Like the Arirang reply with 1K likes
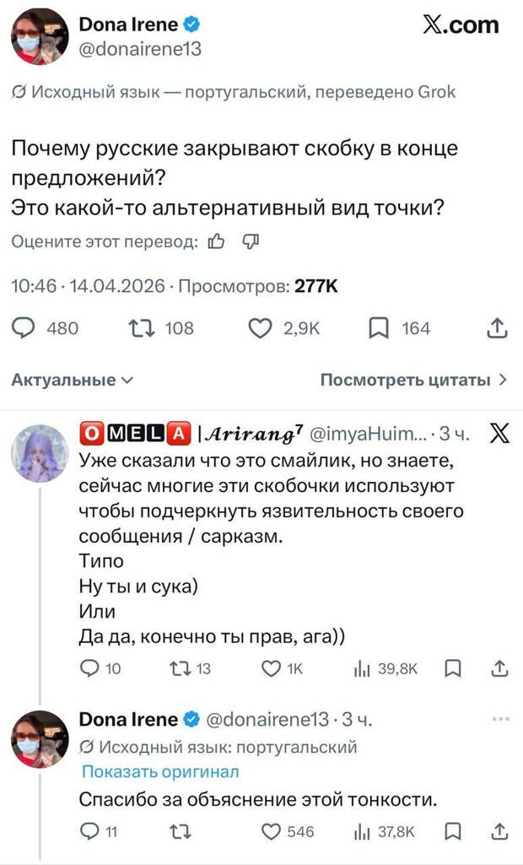523x865 pixels. tap(271, 669)
